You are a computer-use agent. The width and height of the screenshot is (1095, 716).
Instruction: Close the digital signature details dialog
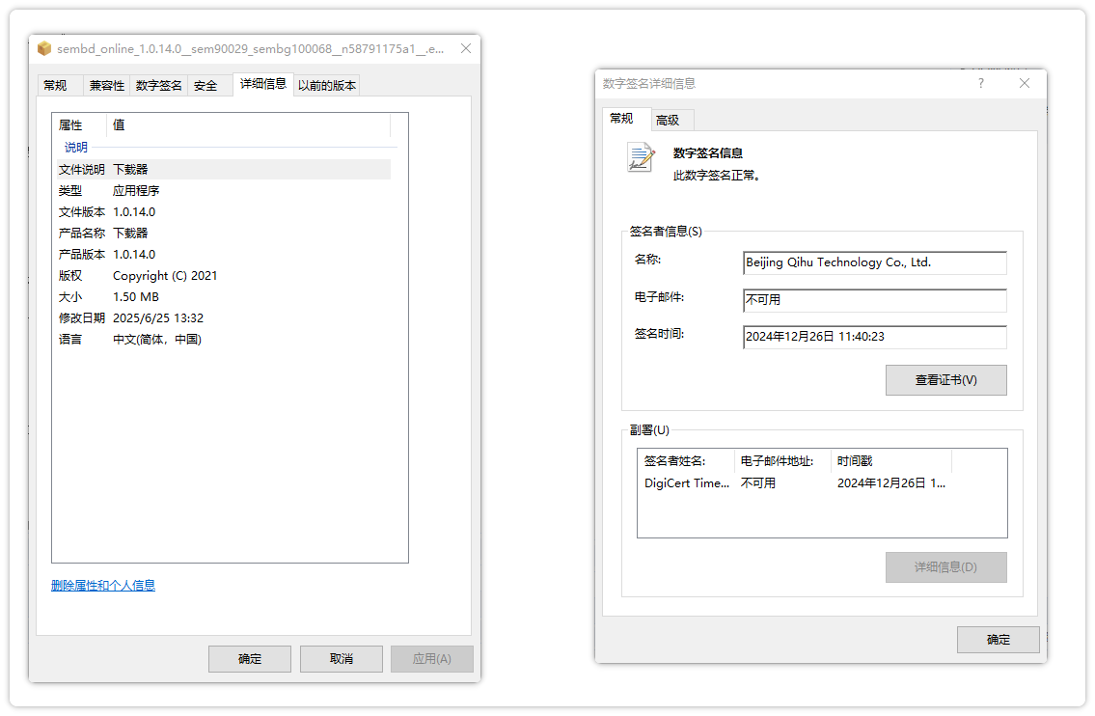click(1025, 84)
